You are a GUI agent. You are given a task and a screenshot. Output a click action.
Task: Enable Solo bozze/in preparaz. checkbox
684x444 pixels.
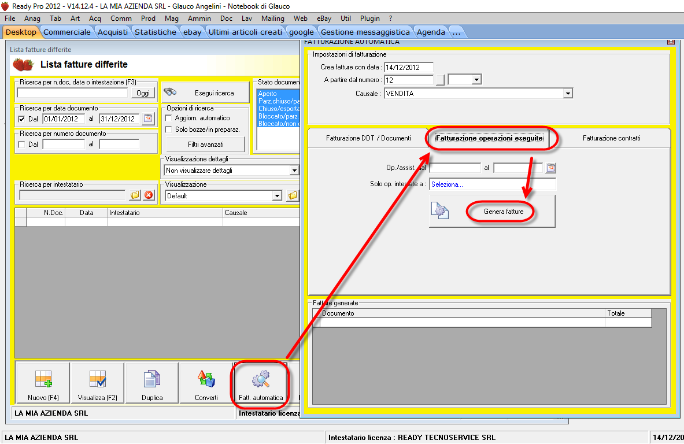[x=168, y=129]
